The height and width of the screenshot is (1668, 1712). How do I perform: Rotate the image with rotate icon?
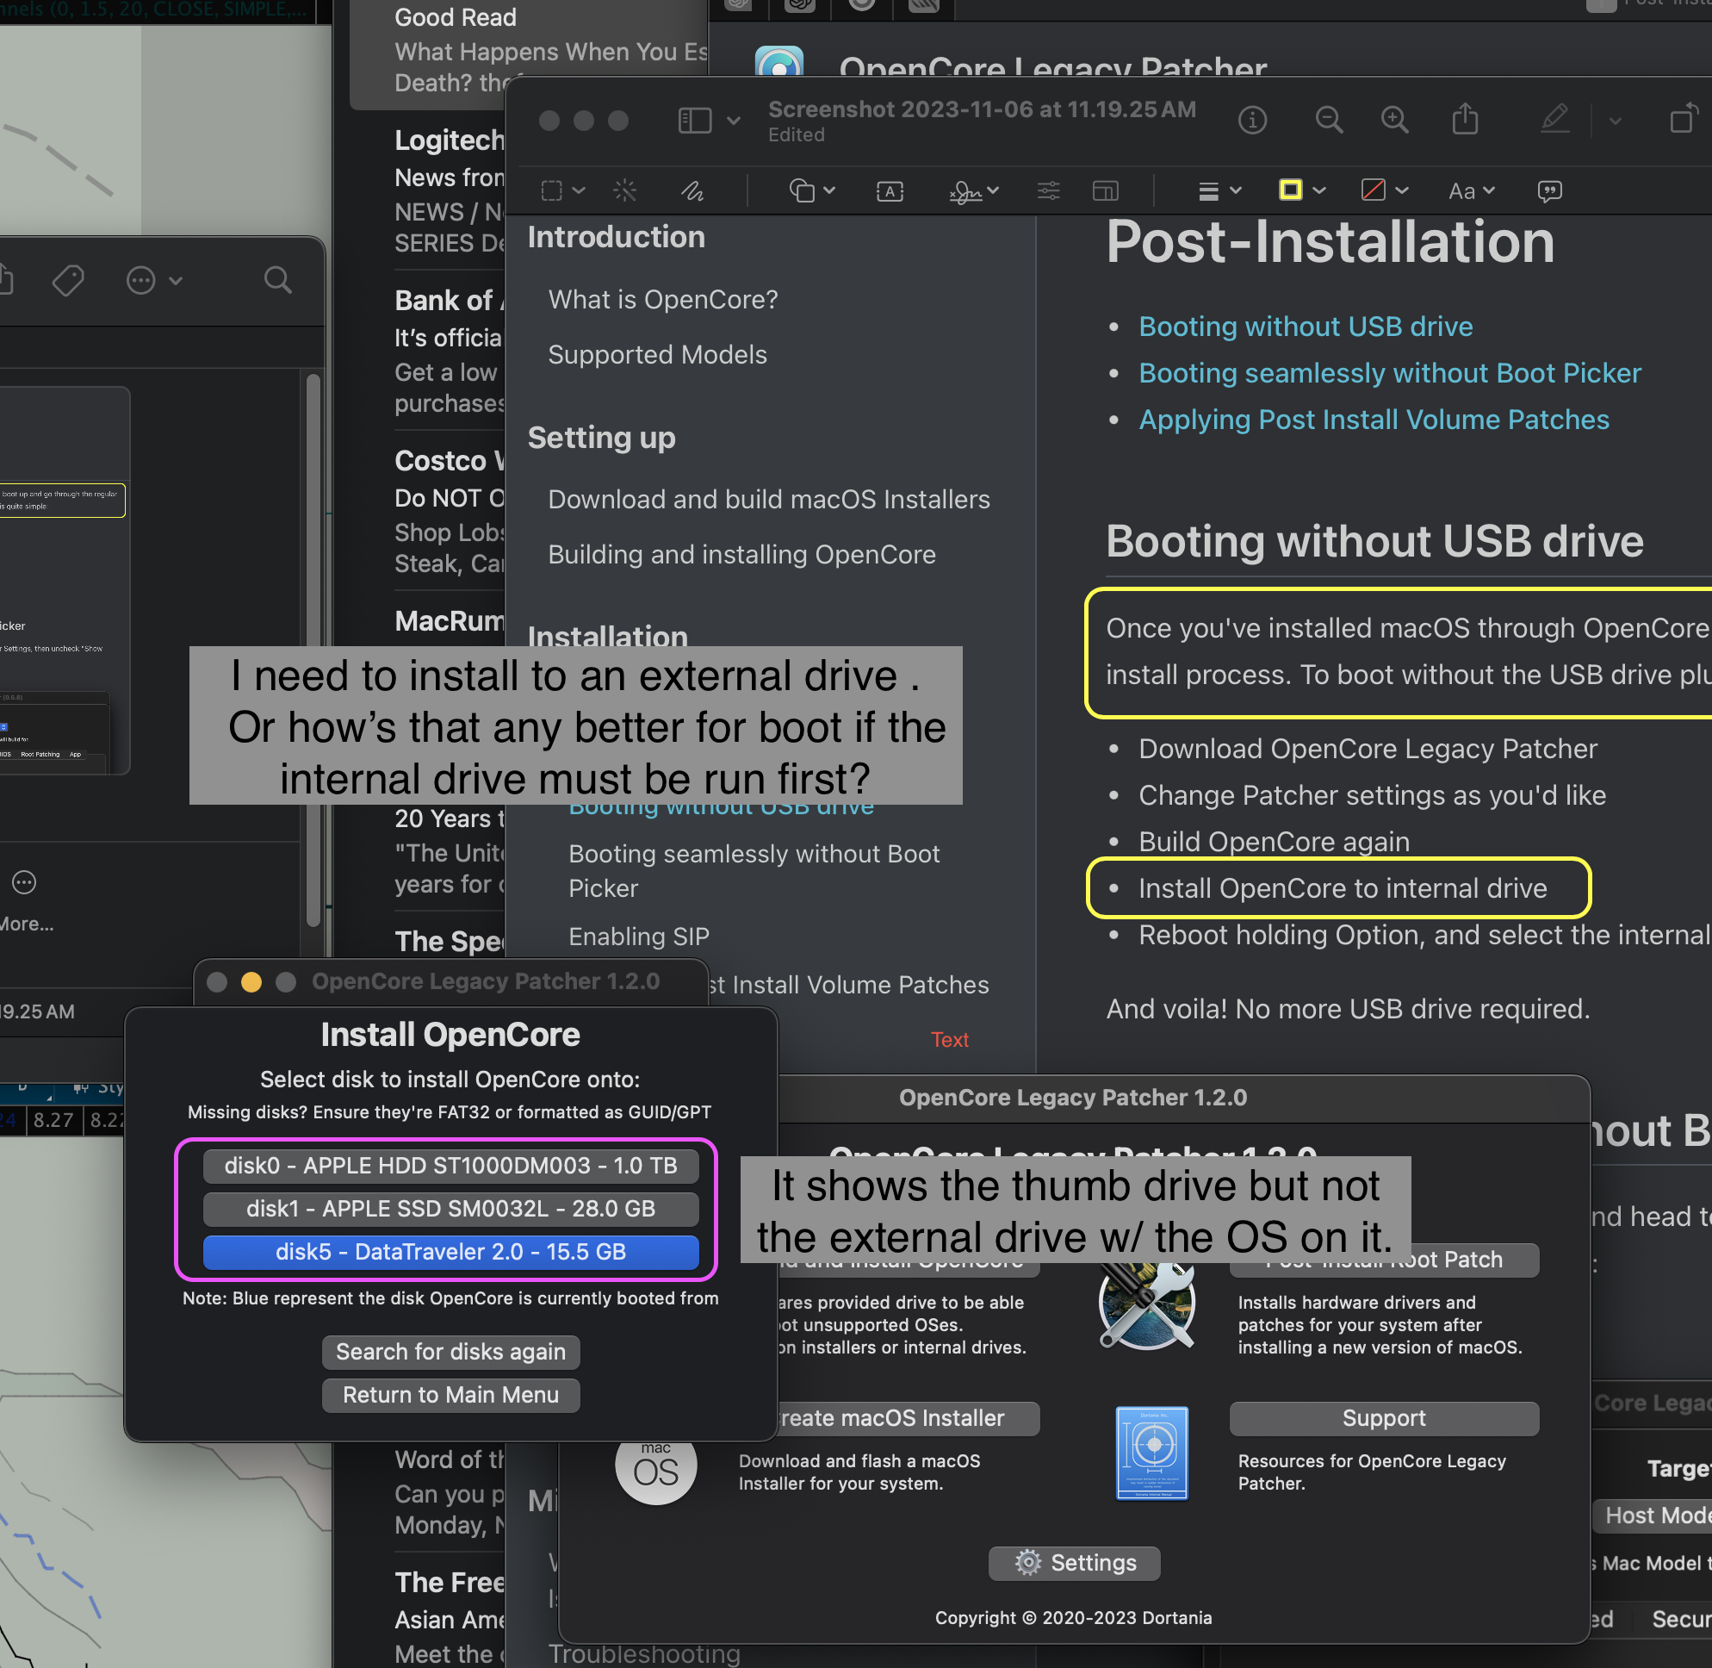[x=1681, y=120]
